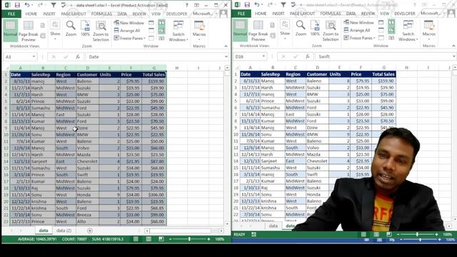Collapse the ribbon in left window

pos(226,46)
